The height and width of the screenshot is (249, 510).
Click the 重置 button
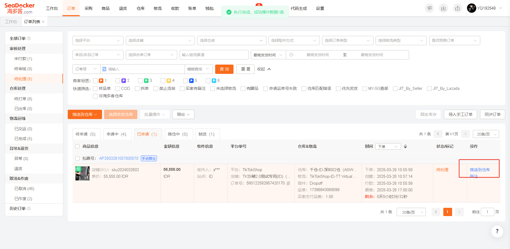click(245, 69)
